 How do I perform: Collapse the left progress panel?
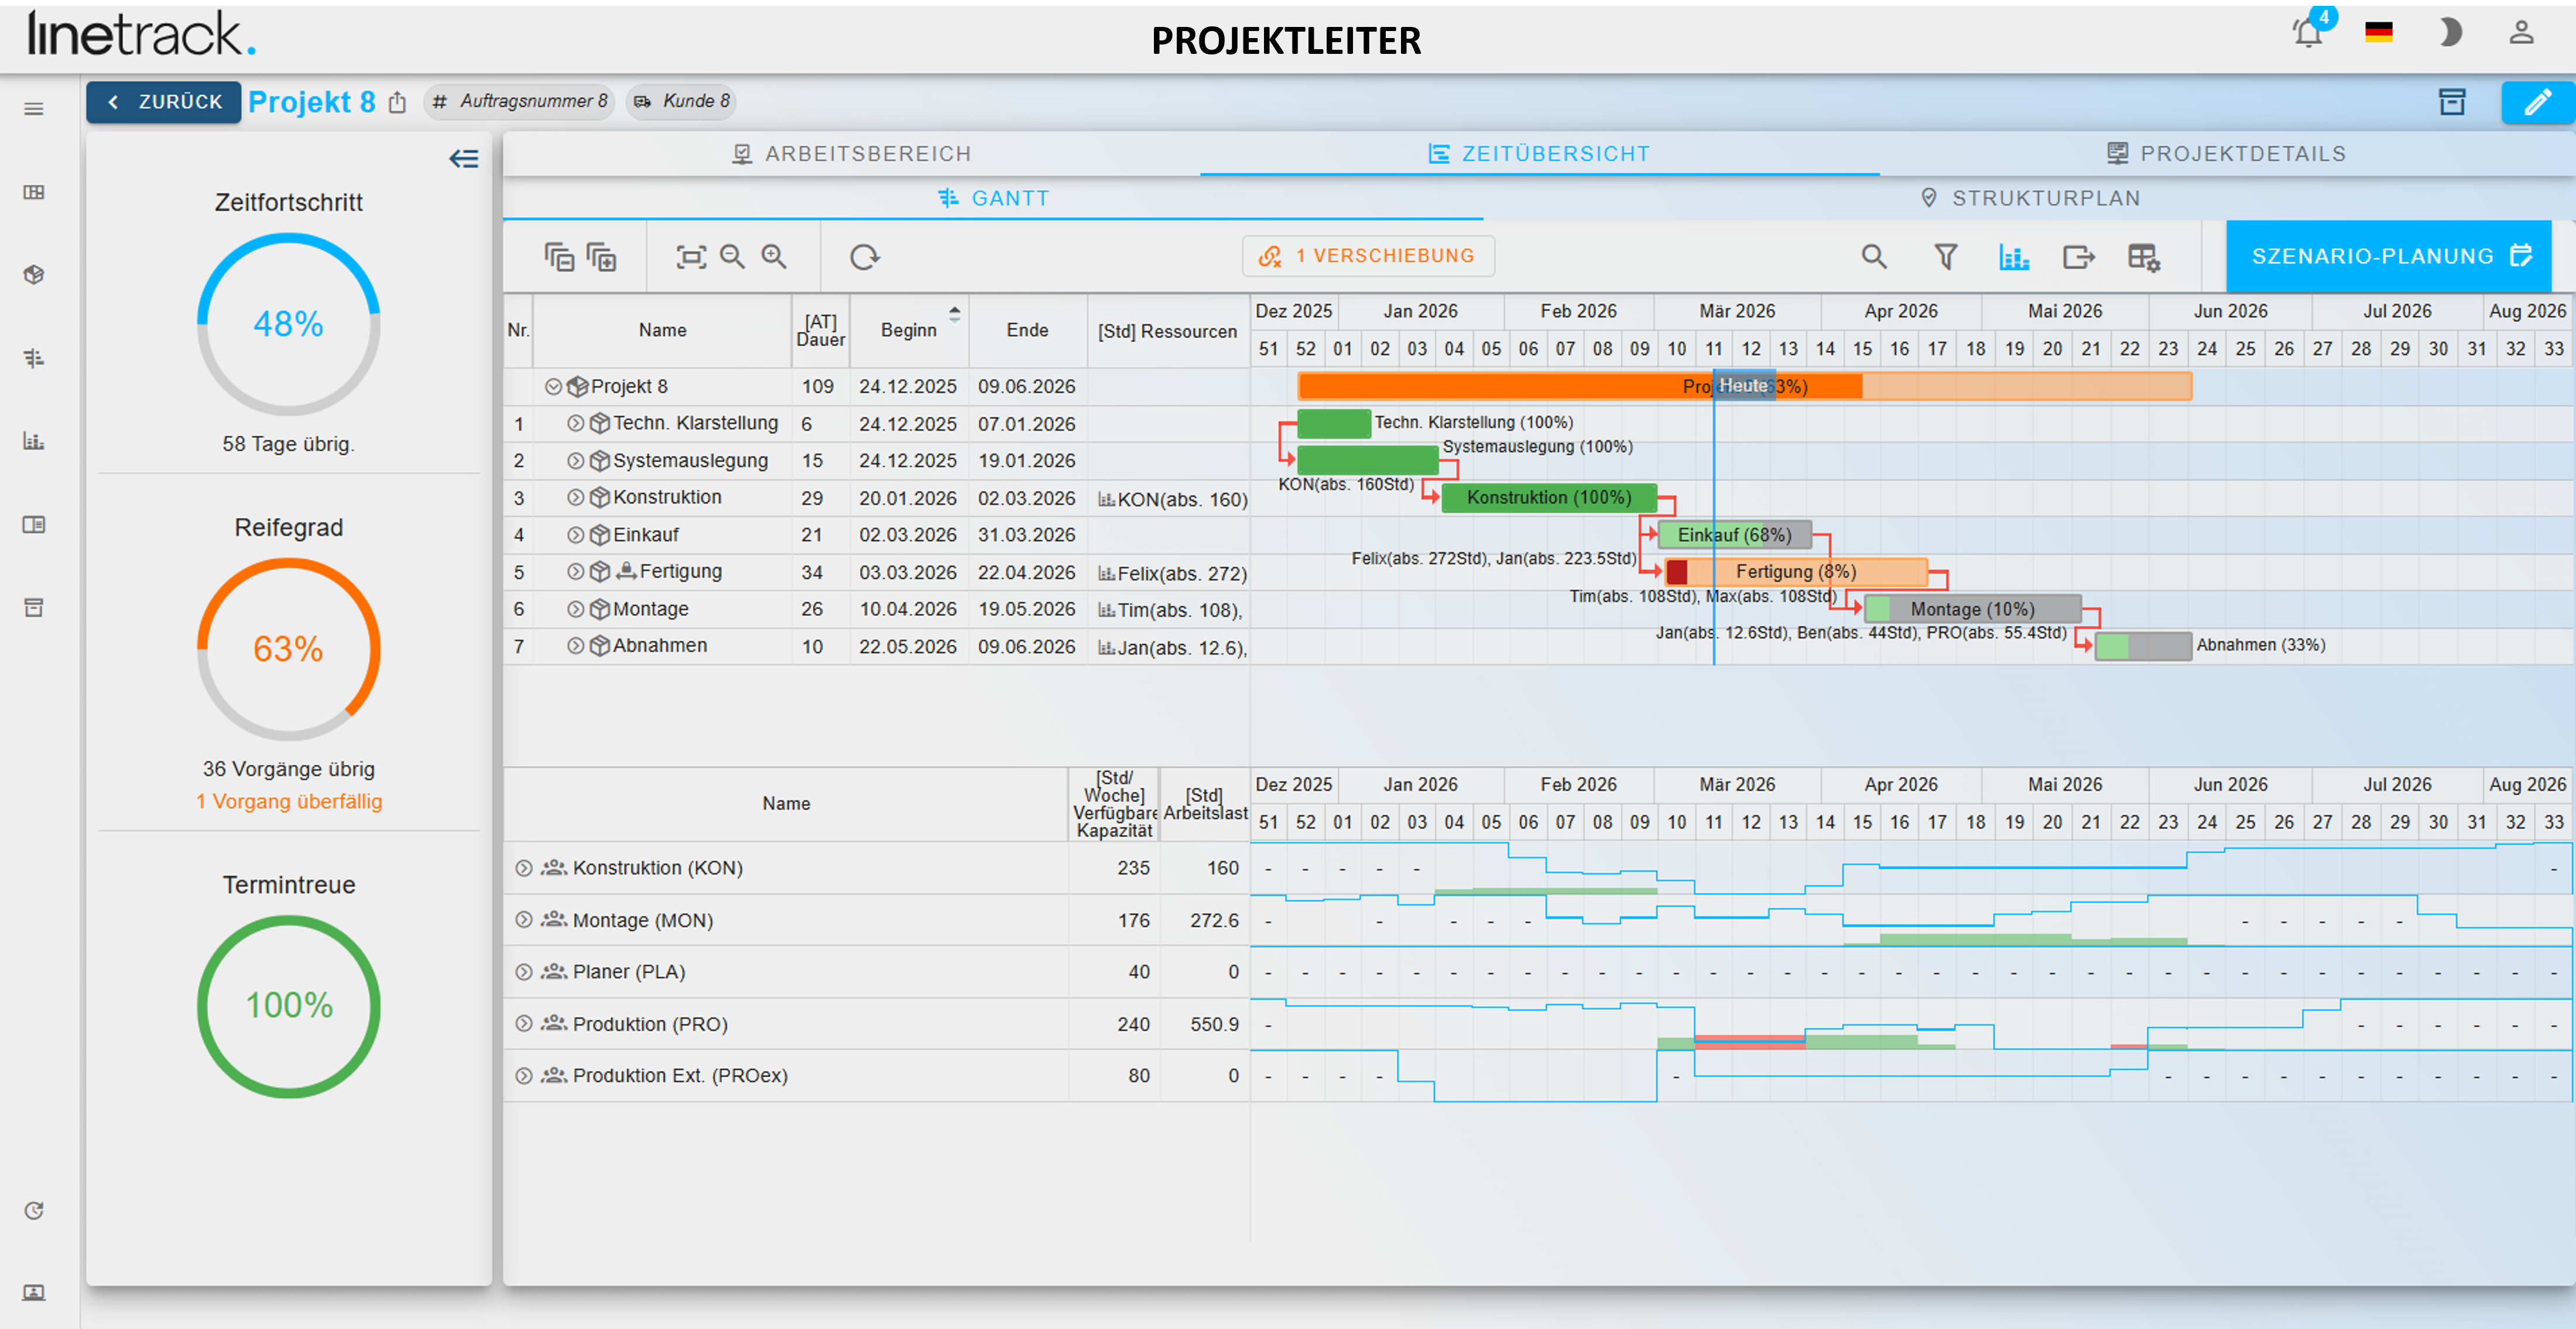tap(463, 158)
